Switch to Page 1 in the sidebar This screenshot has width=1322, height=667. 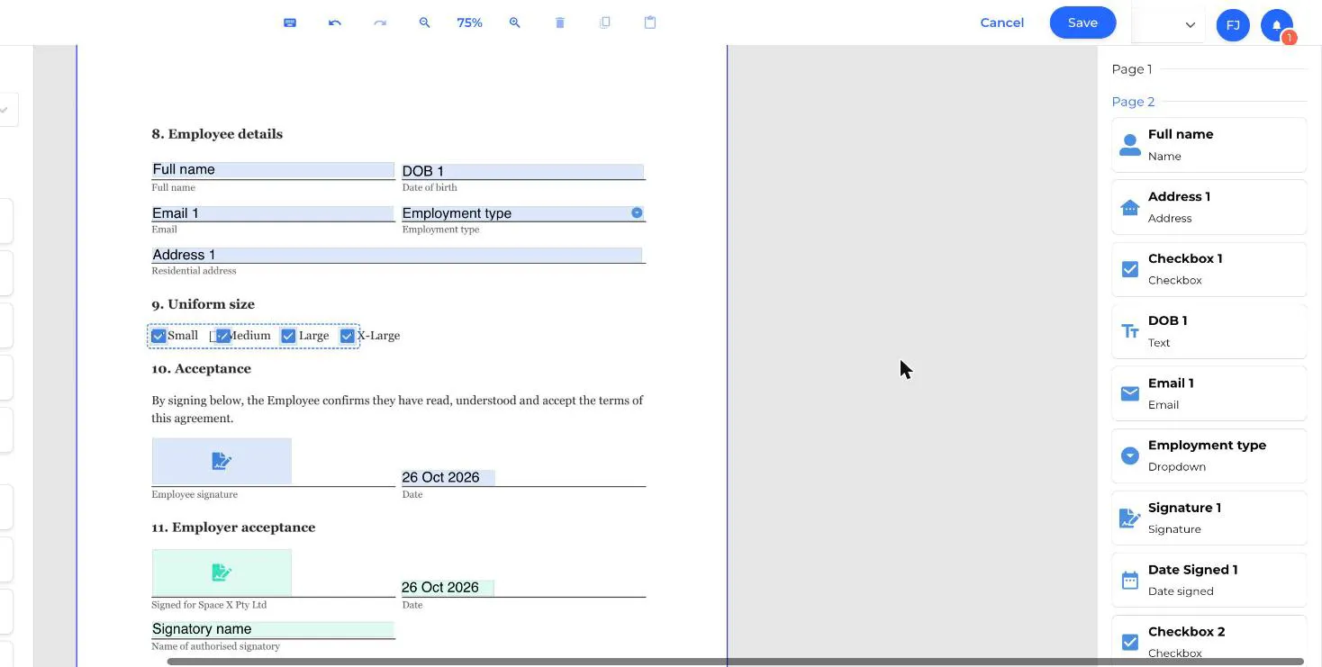[1132, 69]
